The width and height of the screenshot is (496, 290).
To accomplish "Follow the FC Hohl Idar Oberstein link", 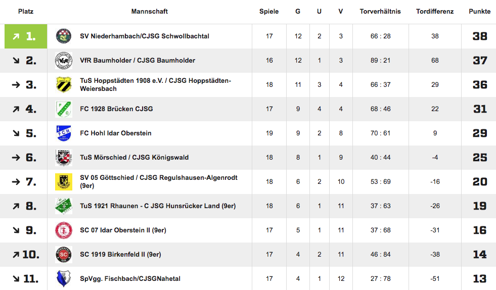I will (115, 133).
